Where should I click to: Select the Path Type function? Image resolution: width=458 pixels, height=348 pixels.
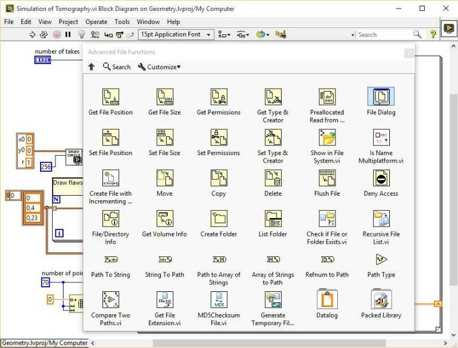point(381,259)
